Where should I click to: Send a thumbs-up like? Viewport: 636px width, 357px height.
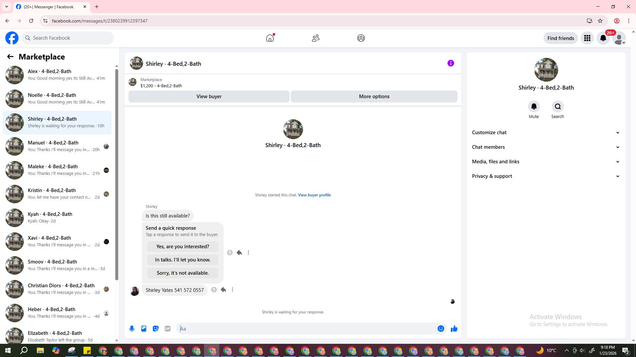pyautogui.click(x=454, y=329)
